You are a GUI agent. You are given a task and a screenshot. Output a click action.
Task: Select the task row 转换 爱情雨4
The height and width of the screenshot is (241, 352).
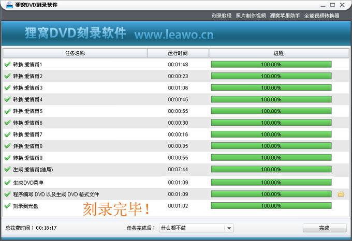point(176,99)
